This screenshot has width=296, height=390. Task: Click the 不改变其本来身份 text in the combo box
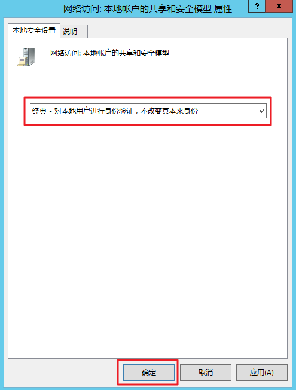pyautogui.click(x=169, y=111)
